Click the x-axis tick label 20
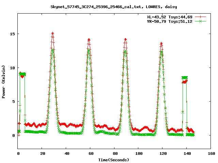The image size is (218, 163). 43,153
